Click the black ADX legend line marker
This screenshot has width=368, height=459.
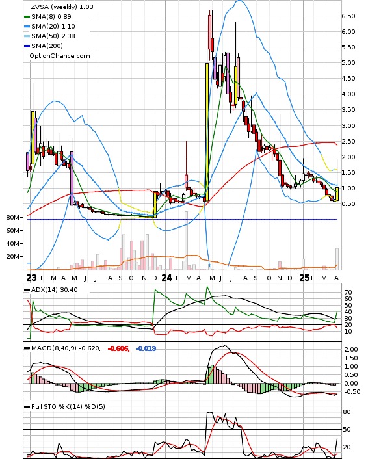(27, 290)
